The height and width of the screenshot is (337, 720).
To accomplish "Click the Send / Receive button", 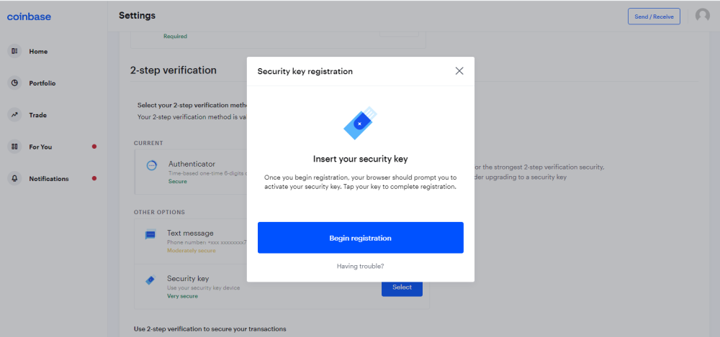I will click(654, 17).
